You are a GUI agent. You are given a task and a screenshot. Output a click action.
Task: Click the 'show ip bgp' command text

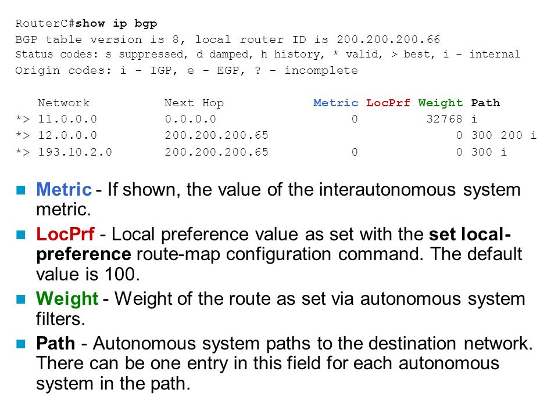coord(116,24)
